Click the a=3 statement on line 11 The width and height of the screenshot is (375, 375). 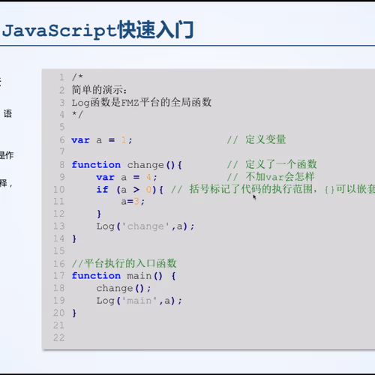click(x=133, y=202)
